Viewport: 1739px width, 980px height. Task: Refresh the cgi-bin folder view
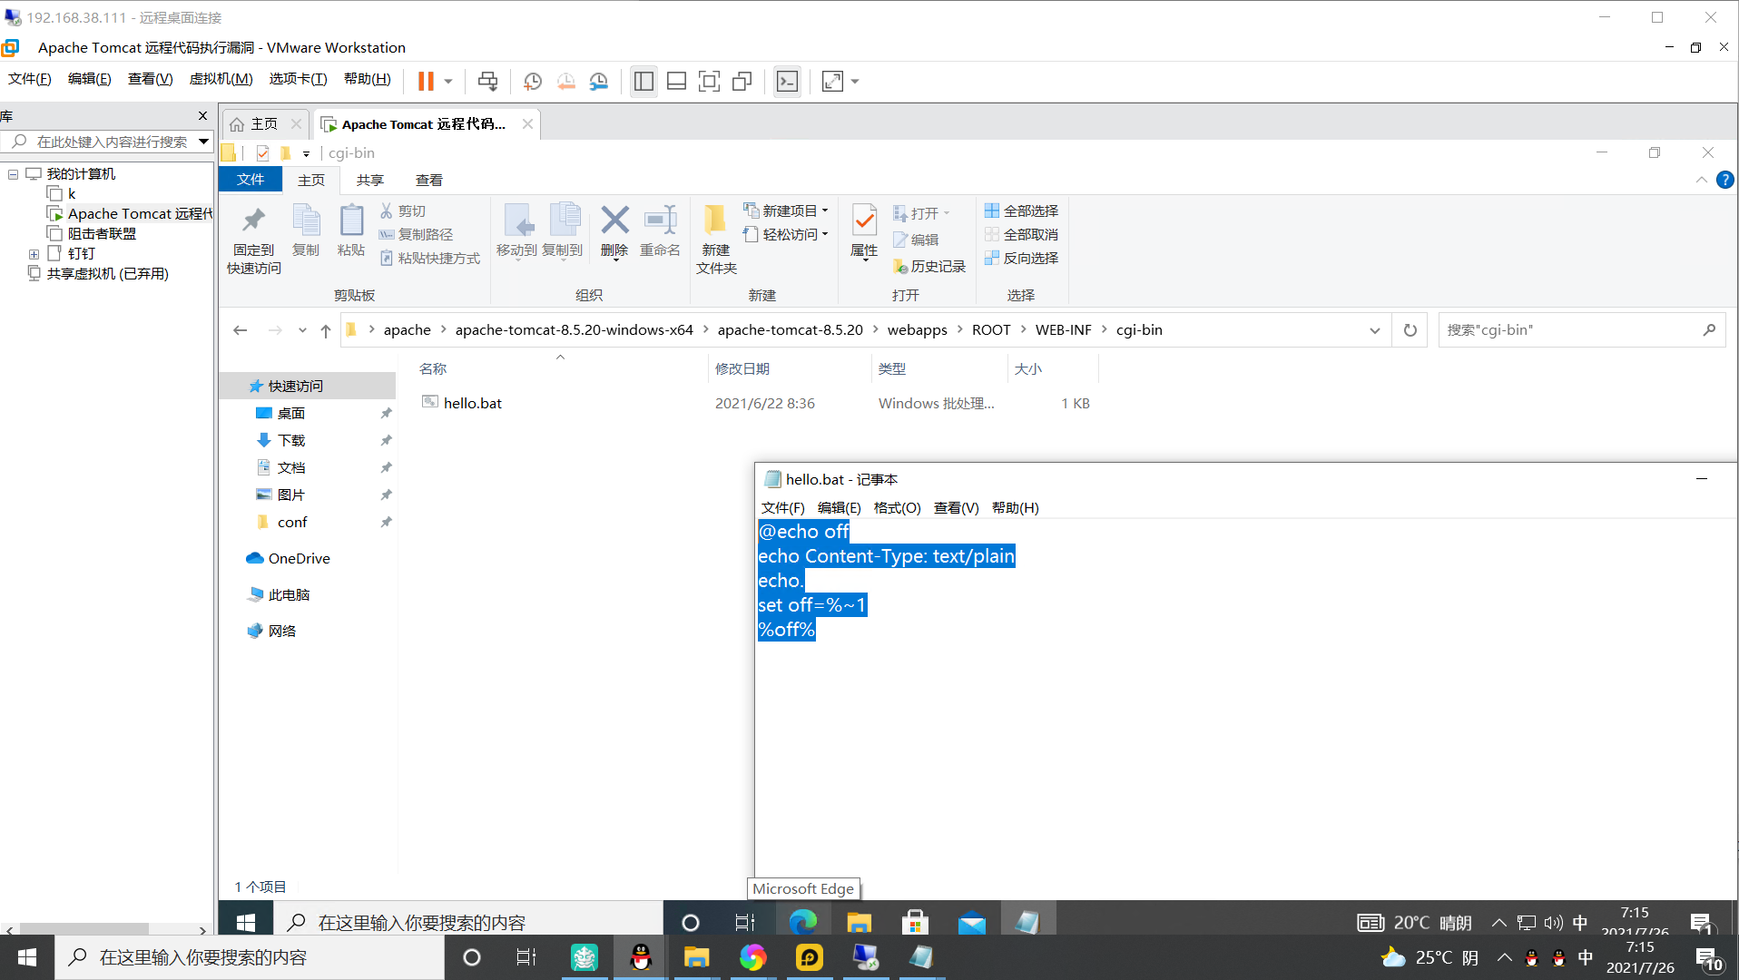(1410, 330)
